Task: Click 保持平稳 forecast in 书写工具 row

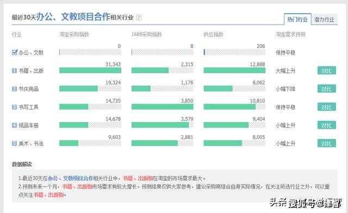Action: coord(285,107)
